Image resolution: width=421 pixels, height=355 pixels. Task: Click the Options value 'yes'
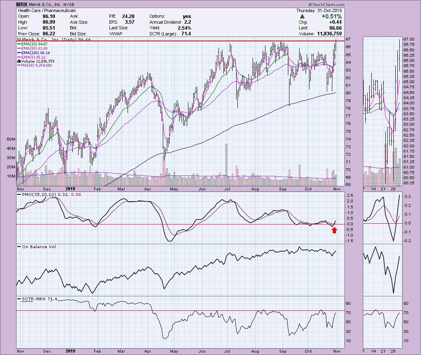point(186,16)
